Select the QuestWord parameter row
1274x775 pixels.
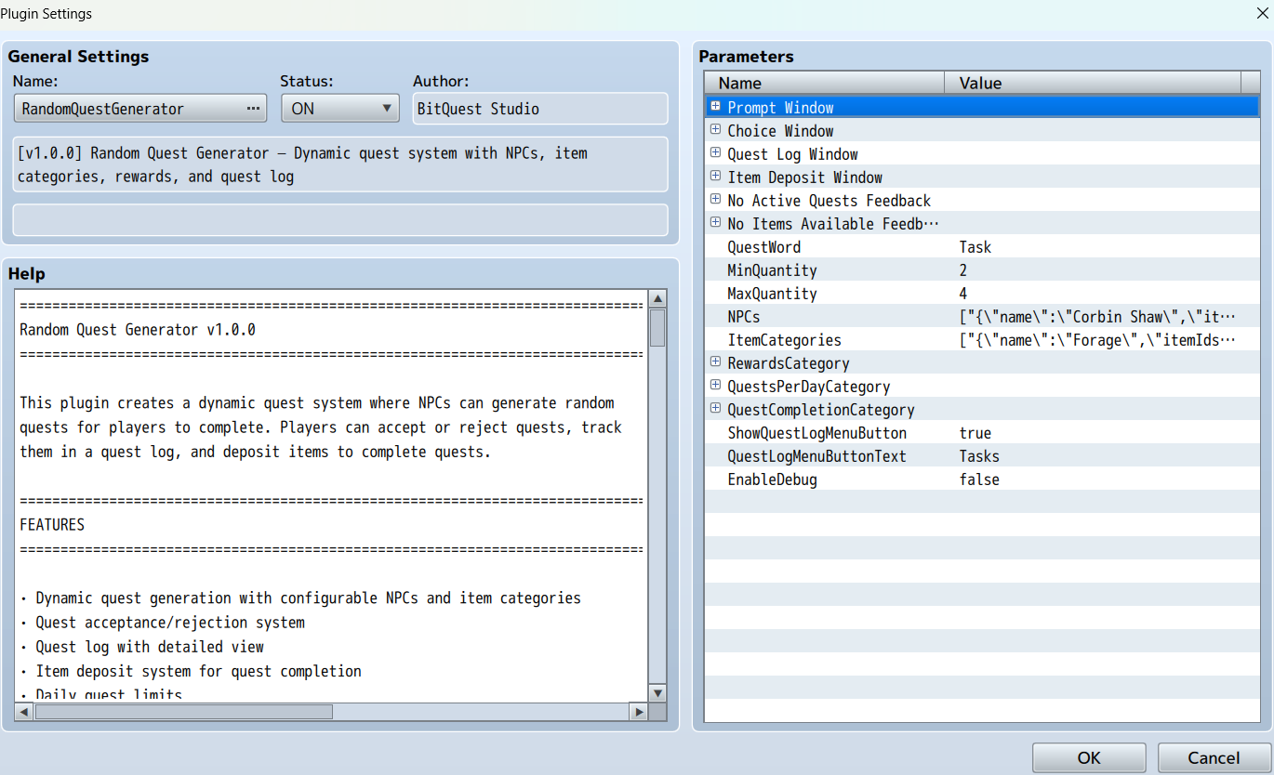point(981,247)
